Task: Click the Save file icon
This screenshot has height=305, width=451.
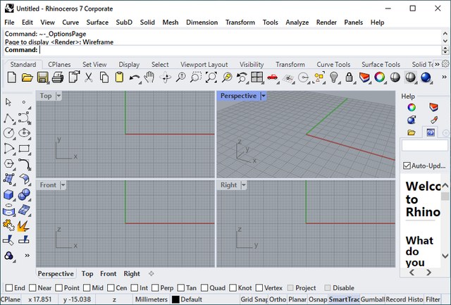Action: pos(42,77)
